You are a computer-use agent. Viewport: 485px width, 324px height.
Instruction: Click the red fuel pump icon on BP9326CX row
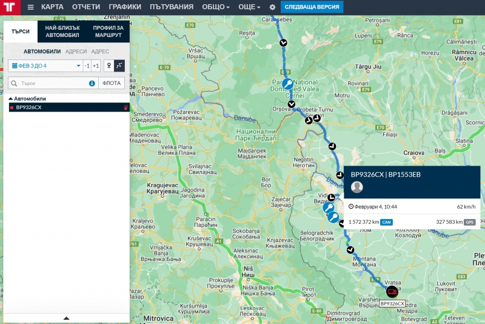point(125,107)
